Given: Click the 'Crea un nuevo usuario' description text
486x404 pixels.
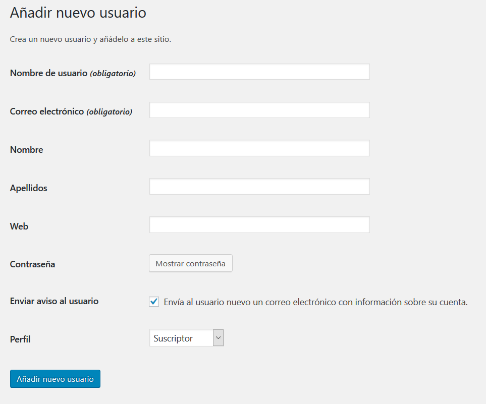Looking at the screenshot, I should tap(90, 39).
